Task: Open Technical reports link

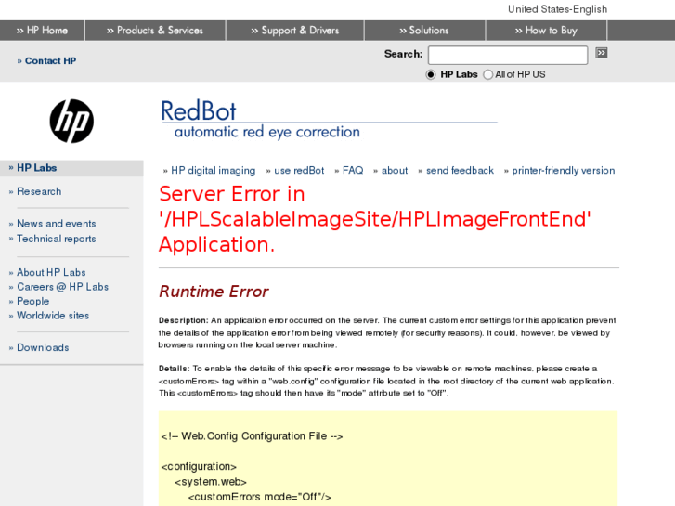Action: [x=56, y=239]
